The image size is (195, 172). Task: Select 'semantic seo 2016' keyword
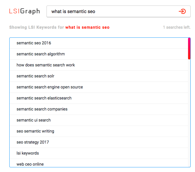click(34, 43)
